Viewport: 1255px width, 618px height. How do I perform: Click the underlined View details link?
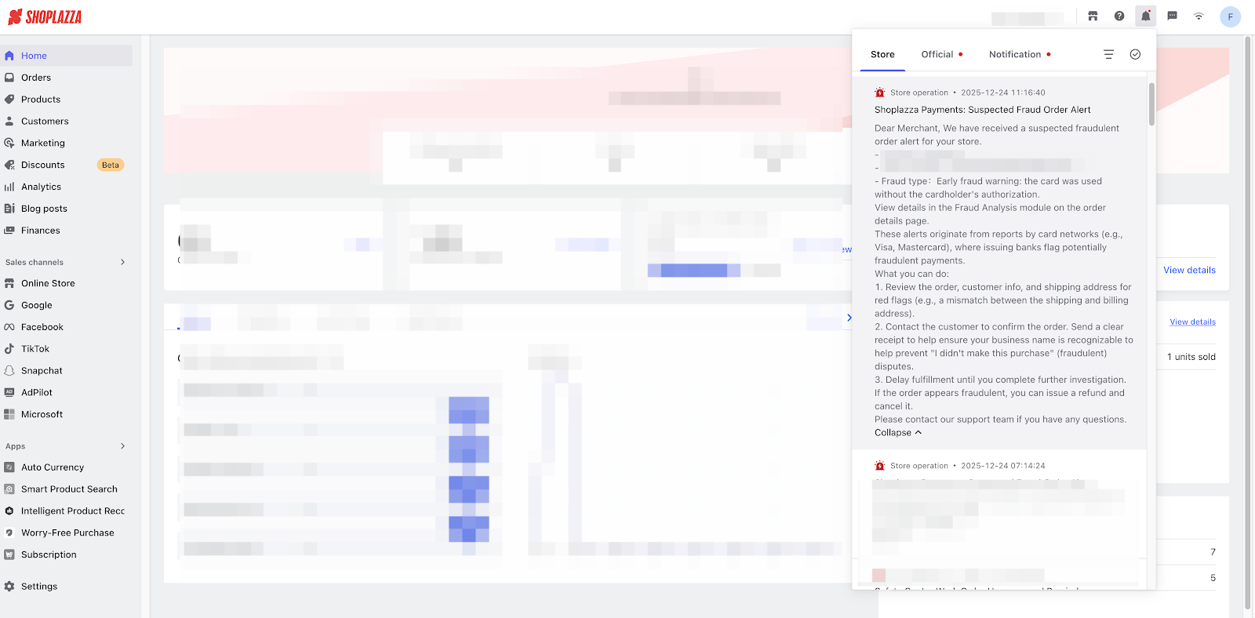1192,322
